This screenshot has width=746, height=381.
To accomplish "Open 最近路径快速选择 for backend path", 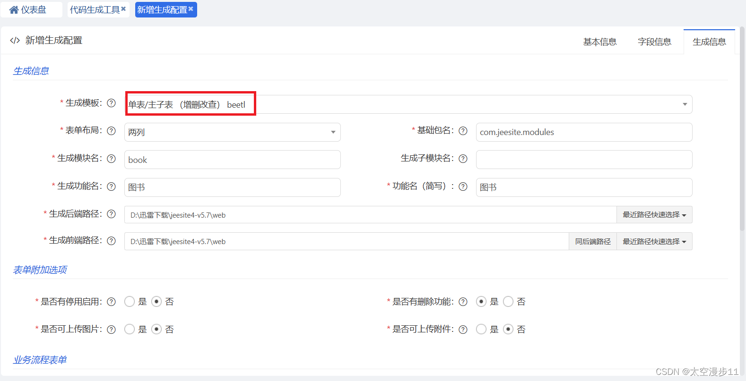I will (654, 215).
